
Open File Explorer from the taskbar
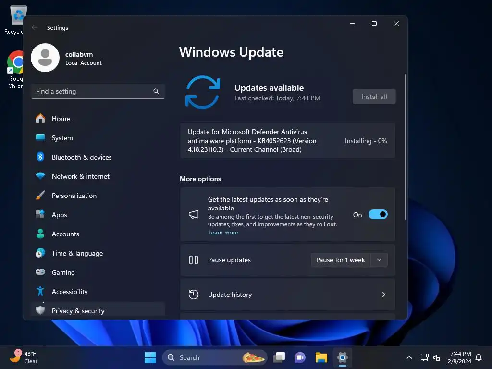pyautogui.click(x=321, y=357)
